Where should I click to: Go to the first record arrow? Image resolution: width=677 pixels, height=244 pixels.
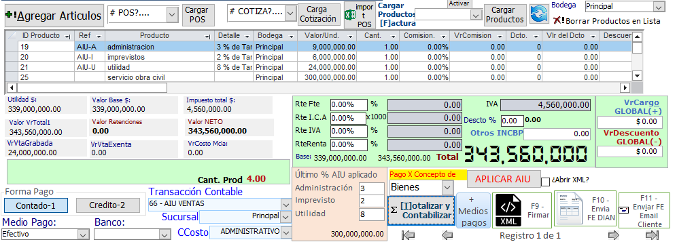(x=408, y=235)
